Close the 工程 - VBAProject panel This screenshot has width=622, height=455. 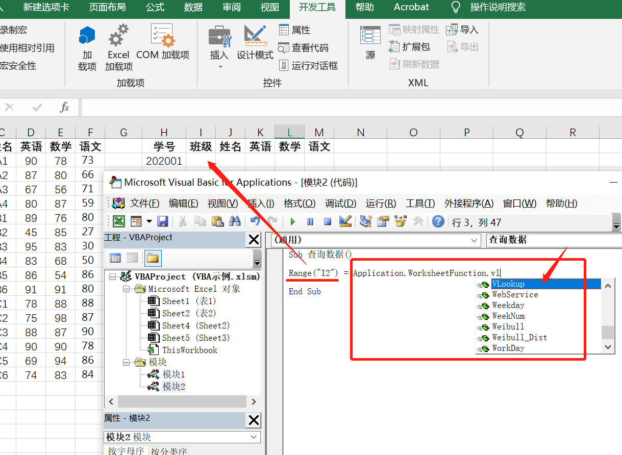click(253, 240)
